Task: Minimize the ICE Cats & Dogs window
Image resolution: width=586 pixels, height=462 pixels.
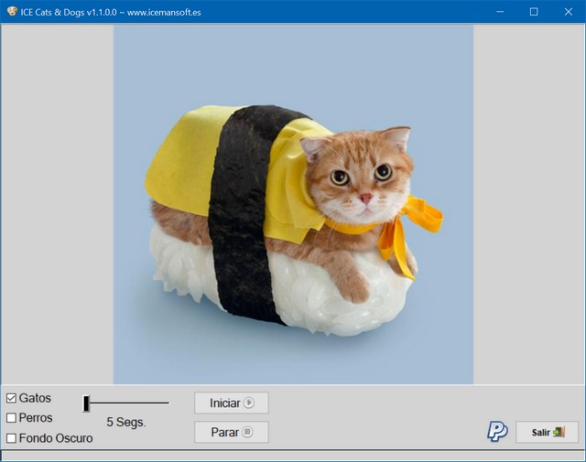Action: click(501, 12)
